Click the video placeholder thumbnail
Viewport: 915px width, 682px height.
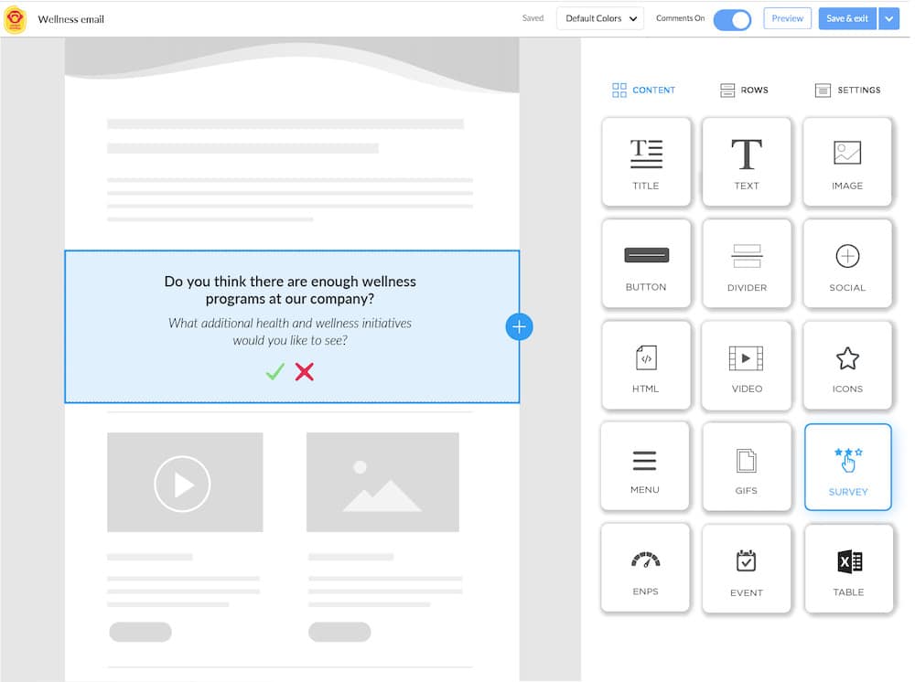185,482
